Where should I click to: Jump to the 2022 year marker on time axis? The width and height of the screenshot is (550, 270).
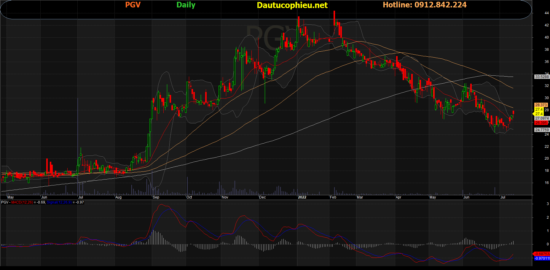tap(302, 197)
